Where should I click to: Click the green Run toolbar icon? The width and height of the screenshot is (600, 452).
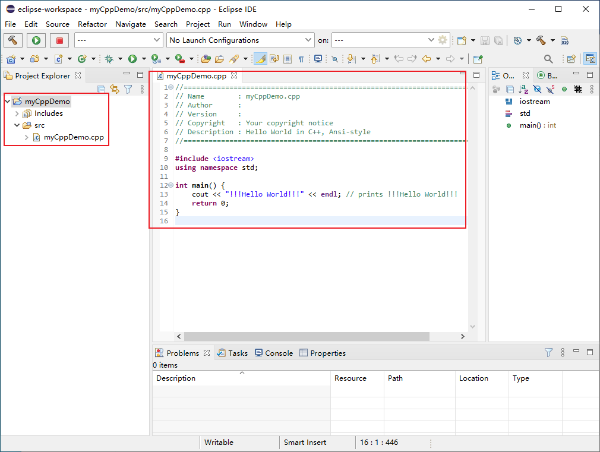click(132, 59)
